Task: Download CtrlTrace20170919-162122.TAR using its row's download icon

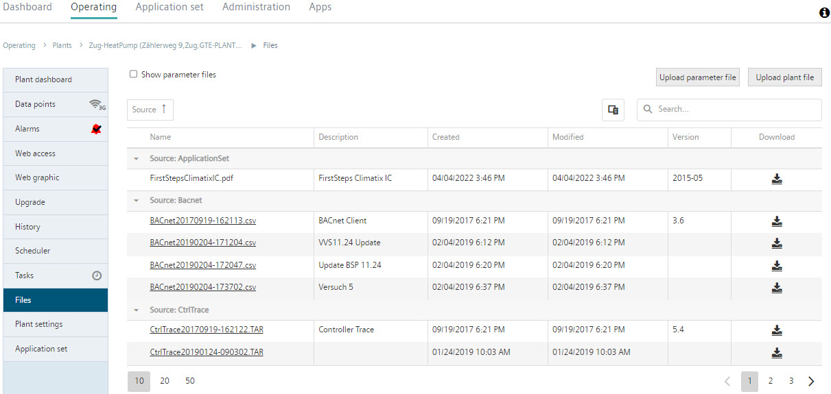Action: point(777,330)
